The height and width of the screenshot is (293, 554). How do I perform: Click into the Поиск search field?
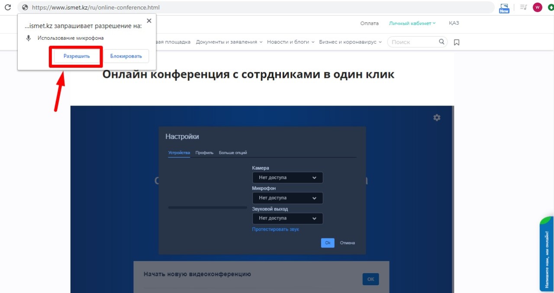(413, 42)
